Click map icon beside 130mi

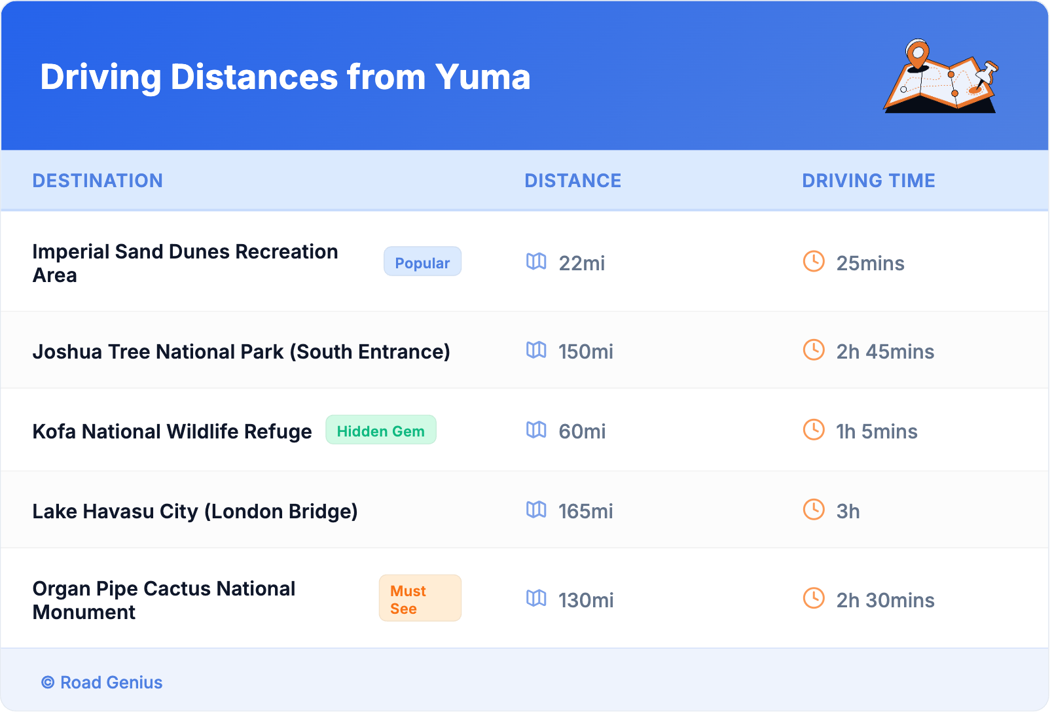tap(536, 598)
